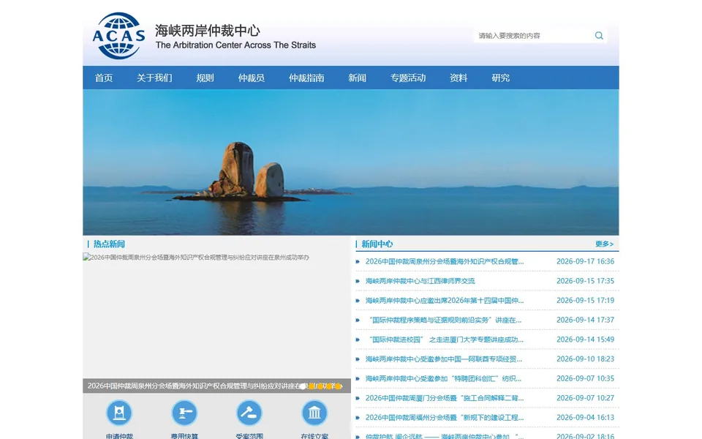Open the 规则 navigation item

[x=205, y=78]
